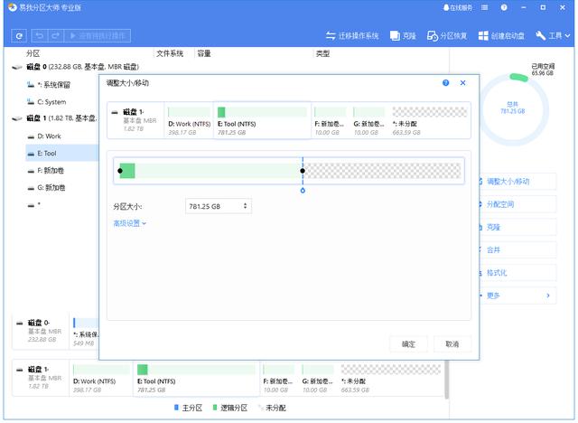This screenshot has height=423, width=578.
Task: Click the refresh icon in toolbar
Action: tap(19, 36)
